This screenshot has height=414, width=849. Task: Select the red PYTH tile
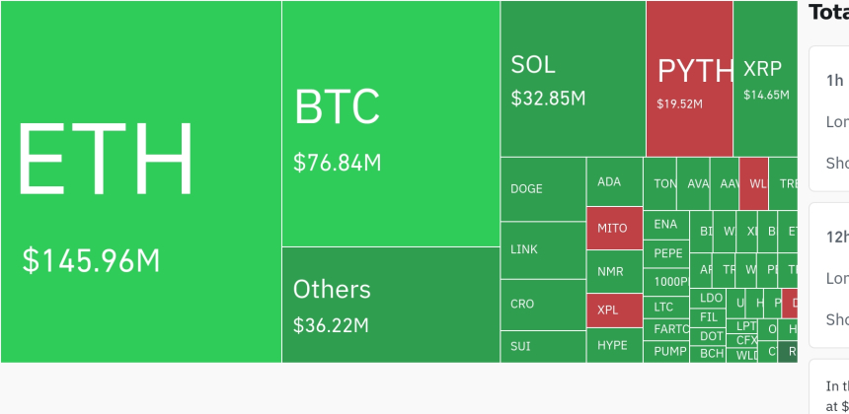coord(689,79)
